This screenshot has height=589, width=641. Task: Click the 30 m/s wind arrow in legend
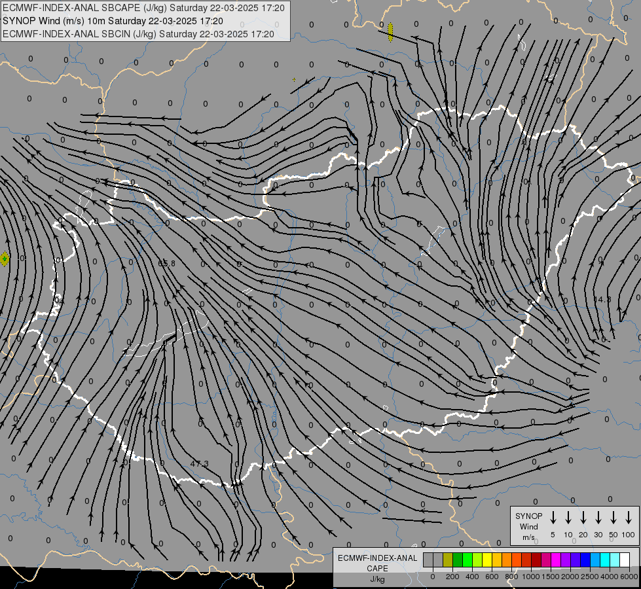point(598,518)
